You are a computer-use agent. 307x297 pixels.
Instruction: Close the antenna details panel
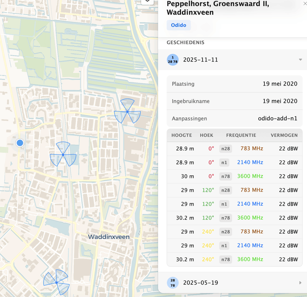(x=305, y=3)
